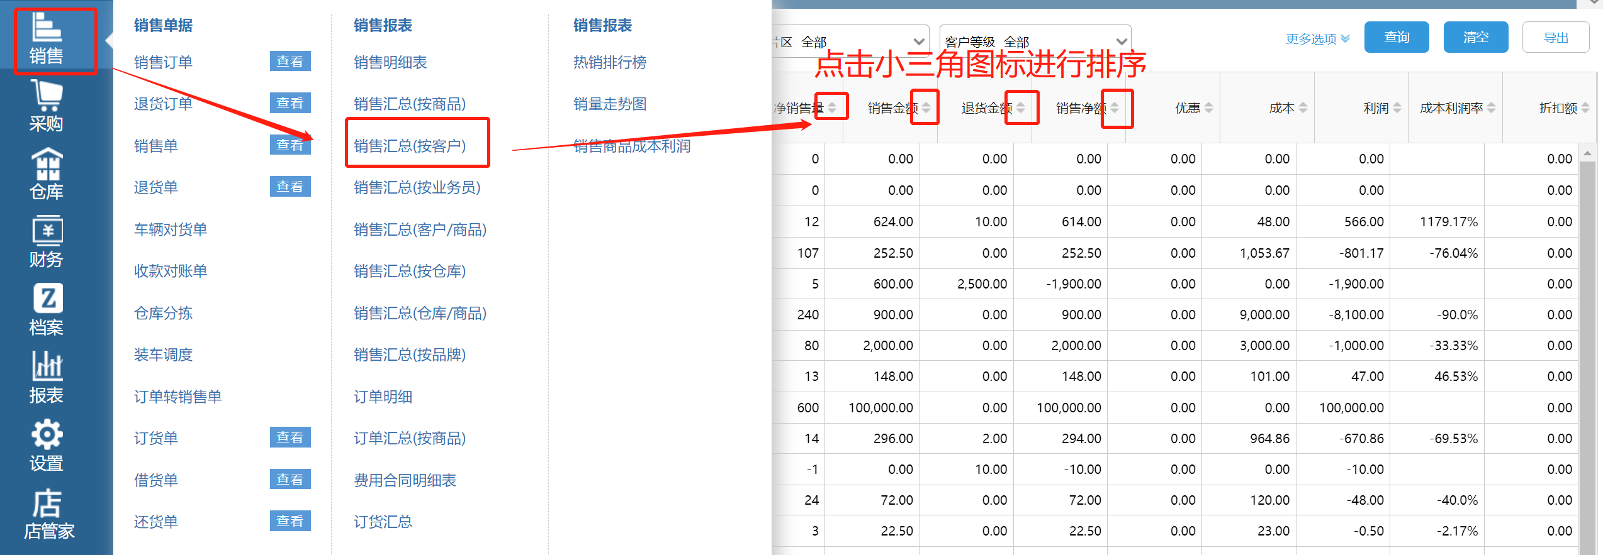
Task: Open 收款对账单 menu entry
Action: 171,271
